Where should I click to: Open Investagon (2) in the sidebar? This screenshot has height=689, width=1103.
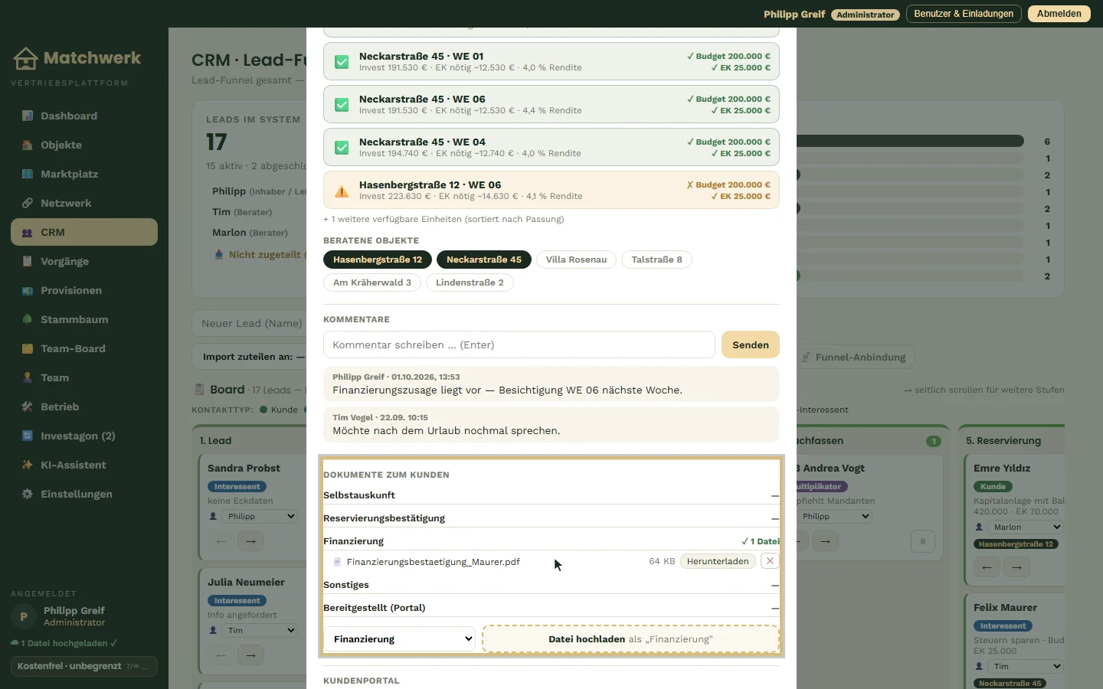point(84,436)
